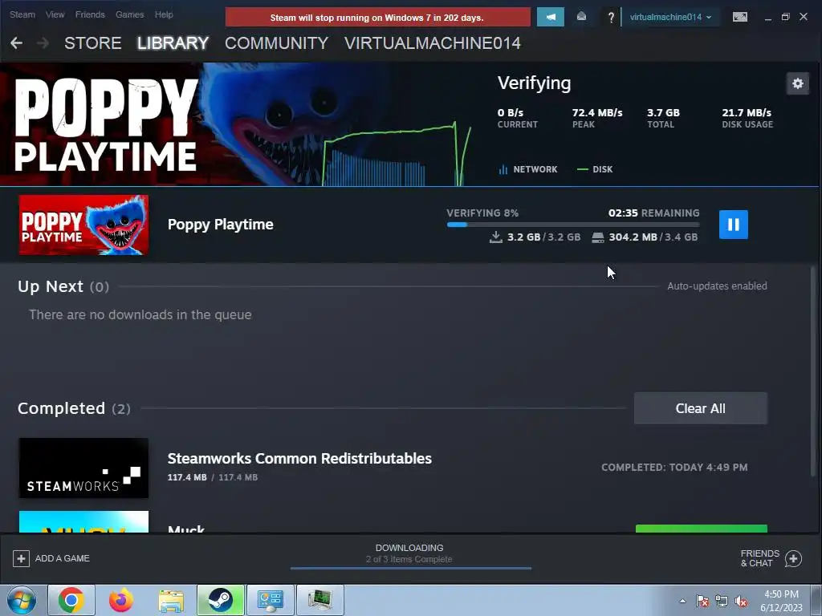Switch to Big Picture mode icon
The height and width of the screenshot is (616, 822).
(739, 18)
